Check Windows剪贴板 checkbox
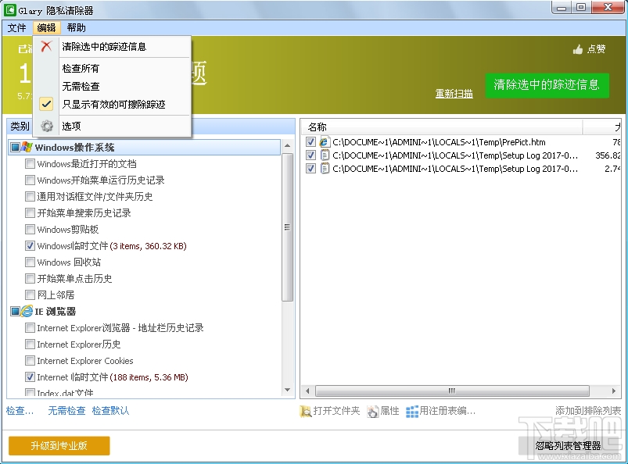Screen dimensions: 628x464 (30, 229)
